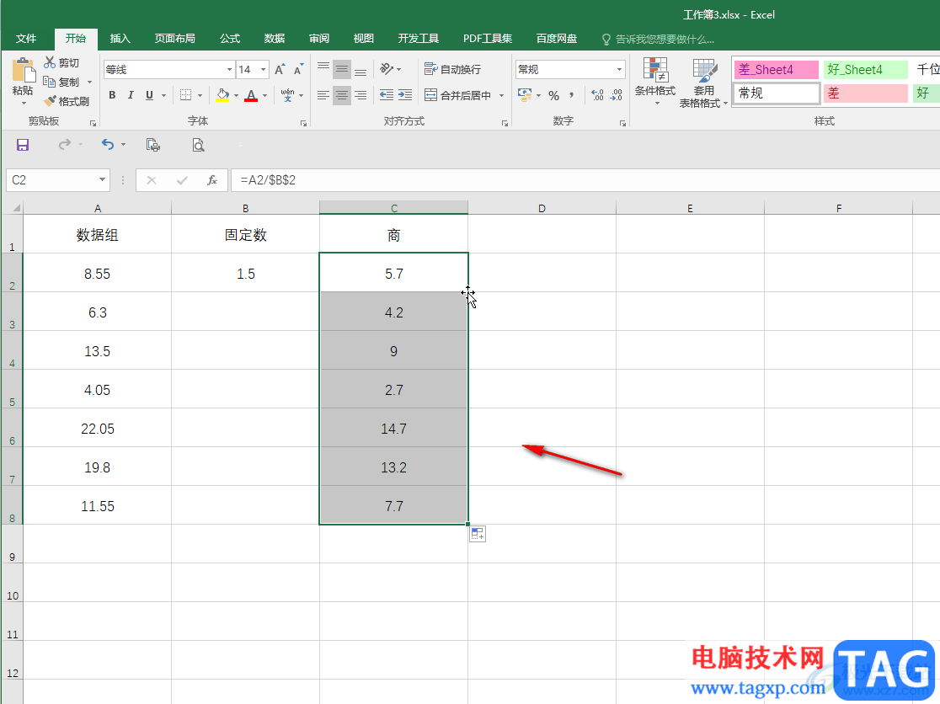Click the Insert Function fx icon

click(212, 180)
